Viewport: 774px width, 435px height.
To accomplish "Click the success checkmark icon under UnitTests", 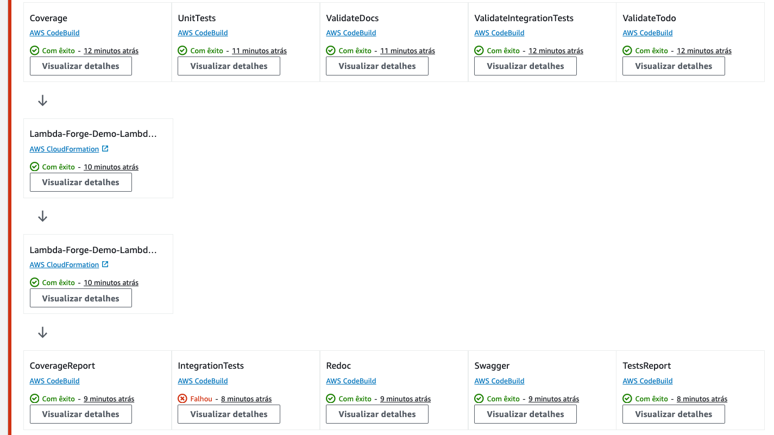I will 183,51.
